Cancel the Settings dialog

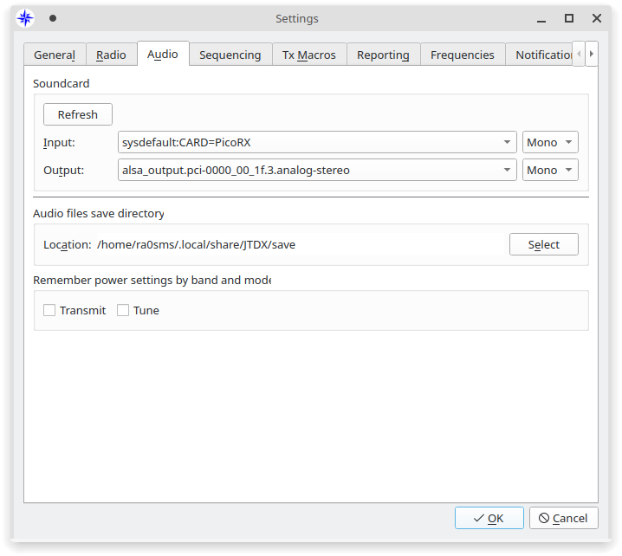[563, 518]
